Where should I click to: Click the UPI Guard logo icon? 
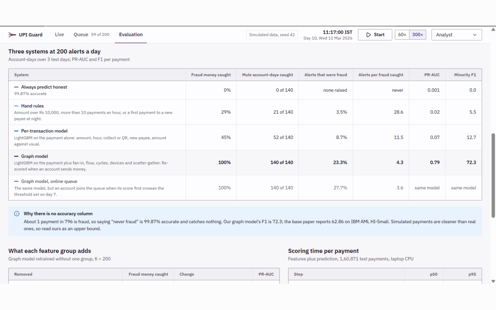12,35
